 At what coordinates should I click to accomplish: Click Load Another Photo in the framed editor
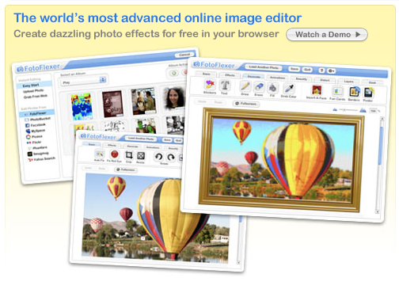pos(264,67)
